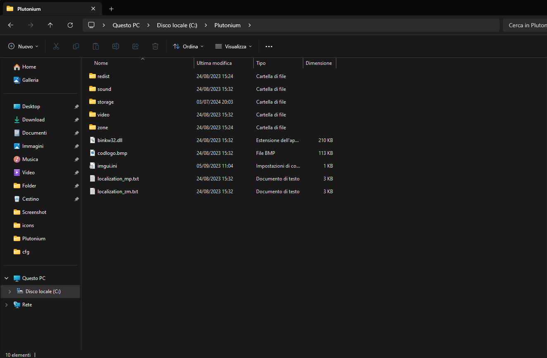The width and height of the screenshot is (547, 358).
Task: Click the Cut scissors icon
Action: click(56, 46)
